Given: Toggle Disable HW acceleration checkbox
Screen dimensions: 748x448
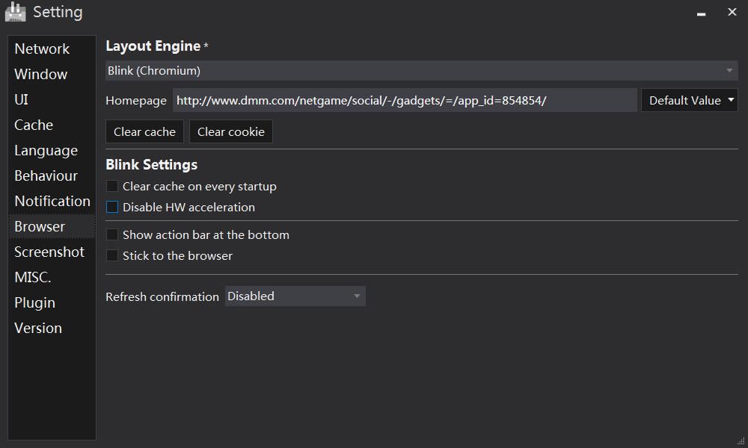Looking at the screenshot, I should coord(112,207).
